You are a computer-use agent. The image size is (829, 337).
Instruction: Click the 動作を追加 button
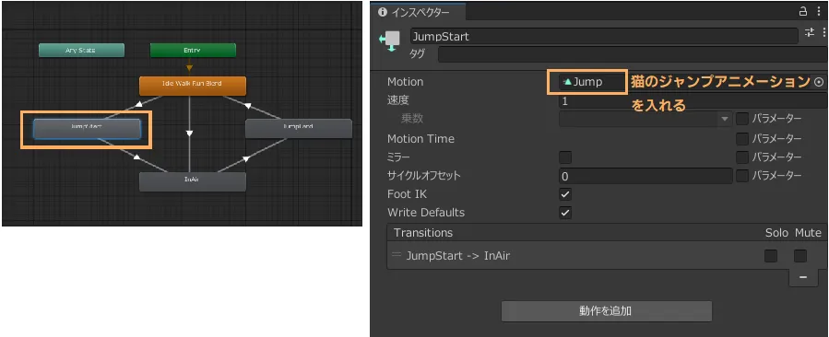tap(607, 310)
